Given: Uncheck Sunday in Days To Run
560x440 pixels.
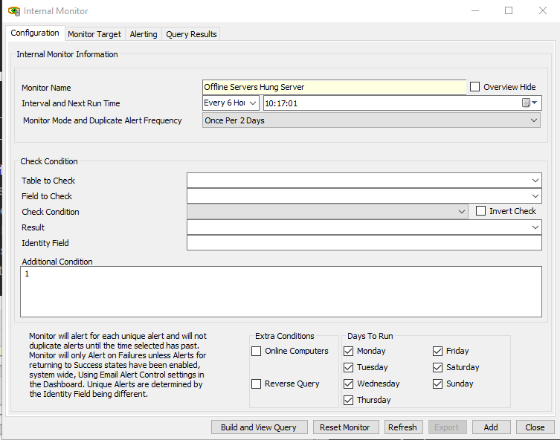Looking at the screenshot, I should pyautogui.click(x=438, y=384).
